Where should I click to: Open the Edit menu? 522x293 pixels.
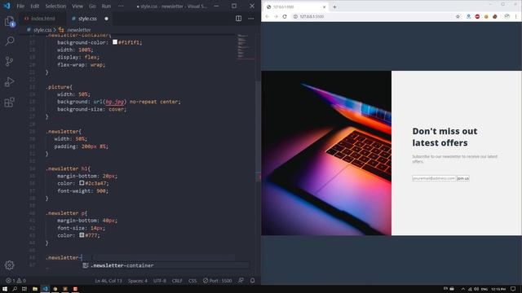point(34,6)
